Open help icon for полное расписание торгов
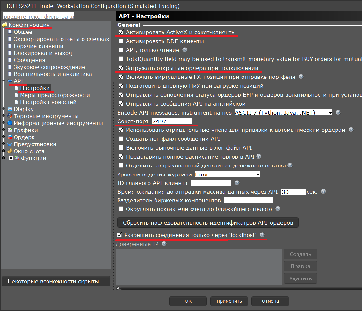The width and height of the screenshot is (362, 311). 259,156
